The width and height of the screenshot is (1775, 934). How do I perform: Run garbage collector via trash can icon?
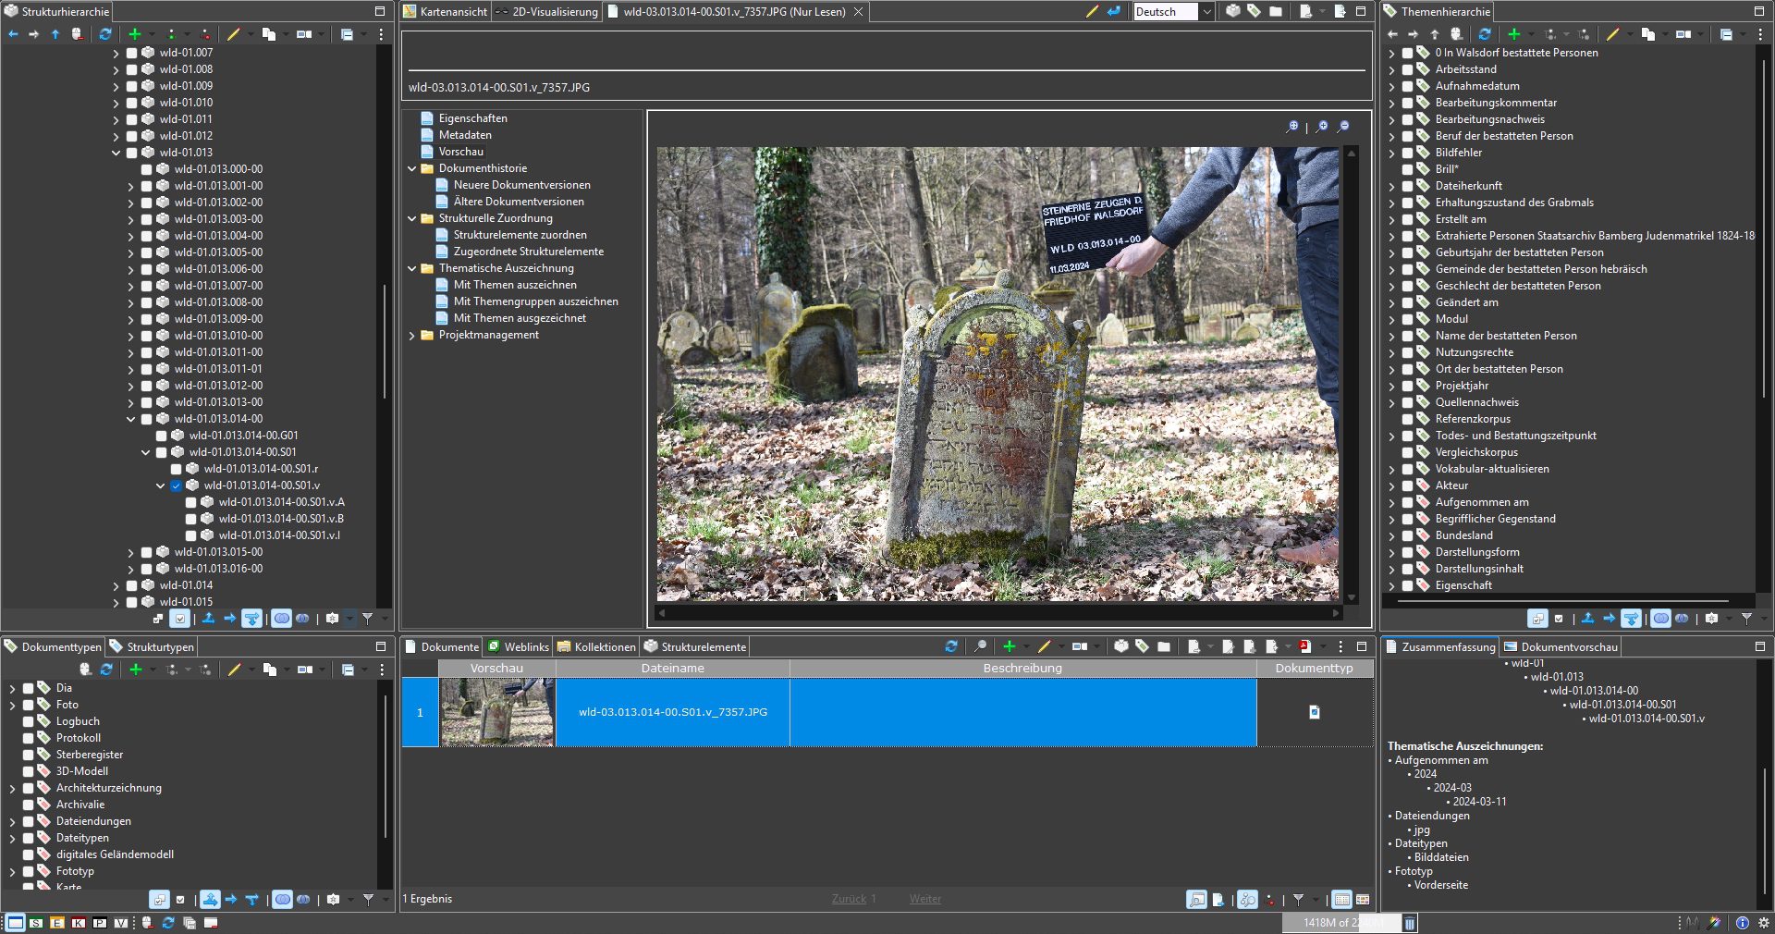tap(1409, 923)
